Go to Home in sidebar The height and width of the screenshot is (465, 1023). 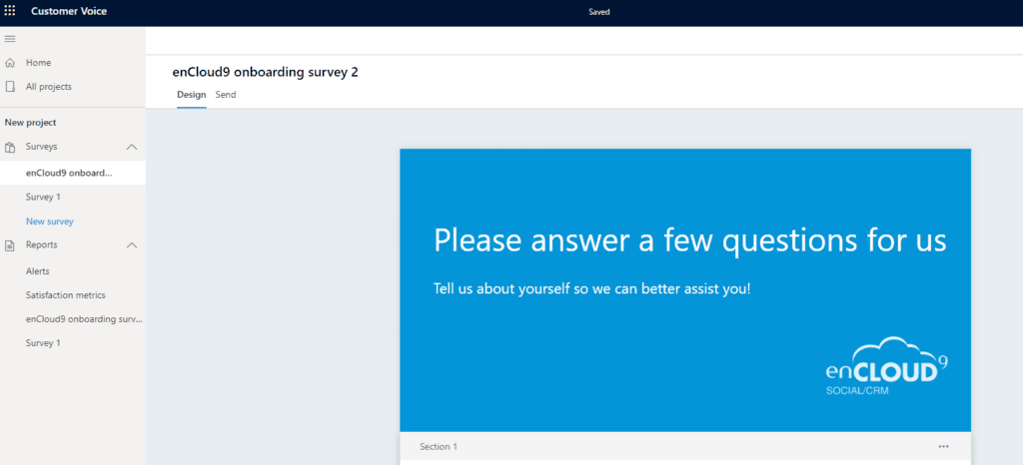click(x=39, y=63)
